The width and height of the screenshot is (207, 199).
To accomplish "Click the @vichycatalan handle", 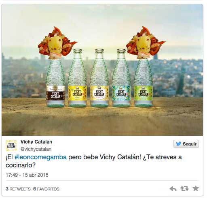I will point(36,149).
